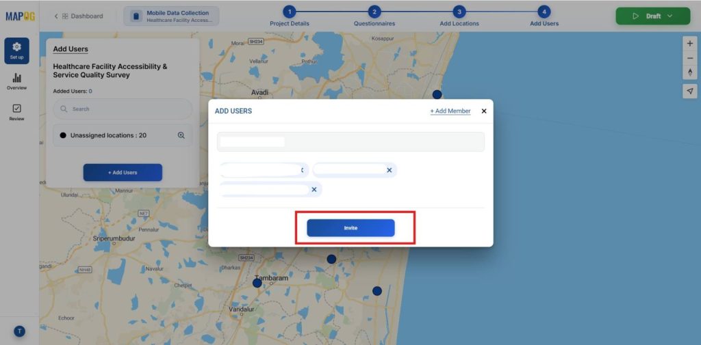Go to step 1 Project Details
The width and height of the screenshot is (701, 345).
[289, 12]
